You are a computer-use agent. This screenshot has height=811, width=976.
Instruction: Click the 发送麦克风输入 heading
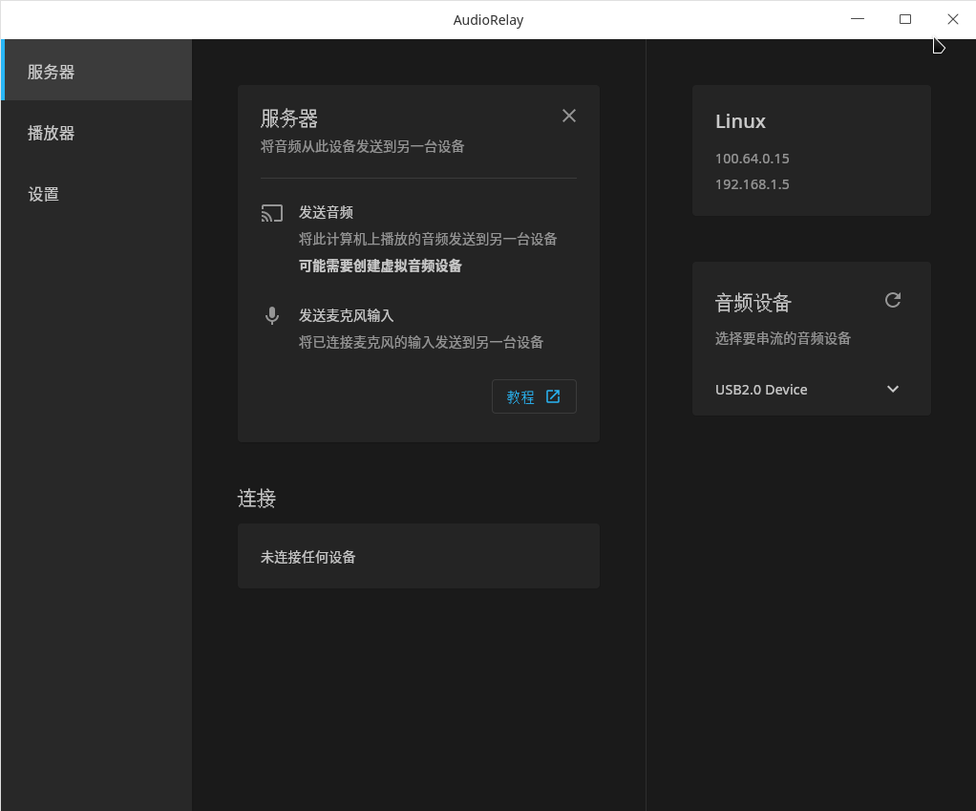346,315
